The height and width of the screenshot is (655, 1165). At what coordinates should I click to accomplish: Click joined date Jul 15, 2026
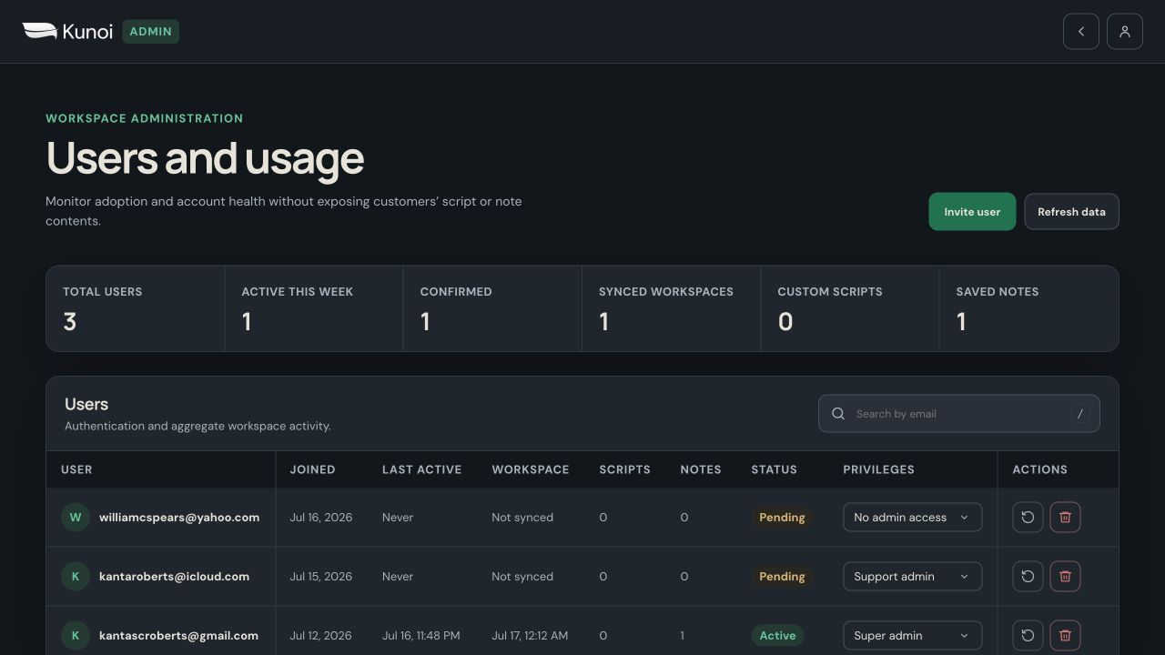320,577
